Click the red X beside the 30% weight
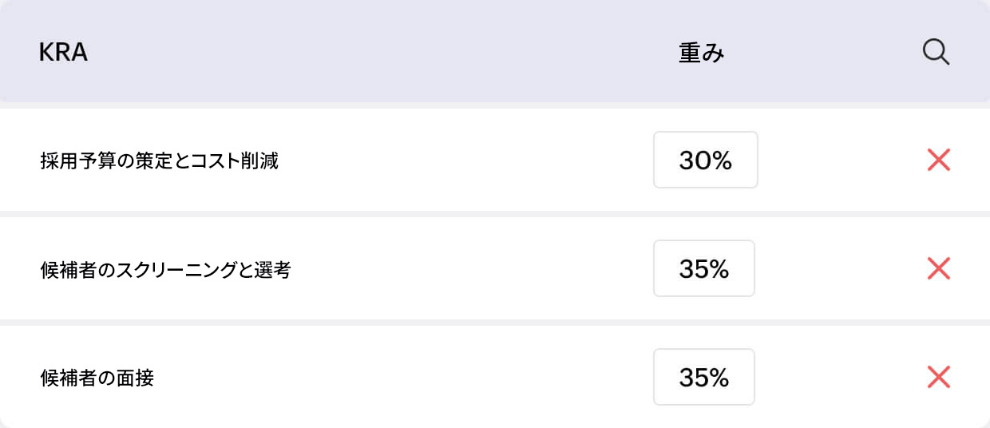The image size is (990, 428). coord(939,160)
